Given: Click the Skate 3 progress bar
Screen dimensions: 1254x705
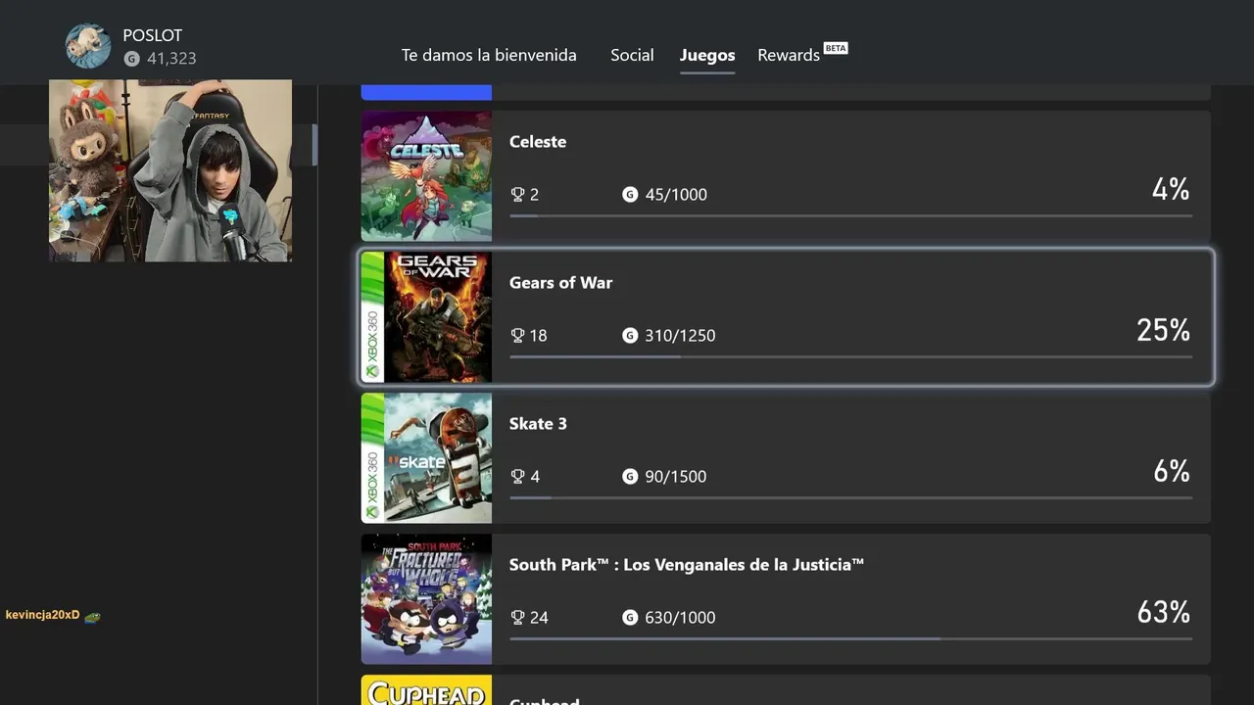Looking at the screenshot, I should [x=850, y=497].
